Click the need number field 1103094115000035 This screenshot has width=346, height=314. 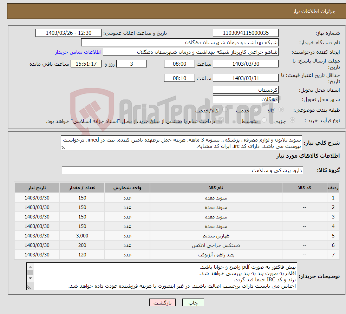(x=246, y=33)
